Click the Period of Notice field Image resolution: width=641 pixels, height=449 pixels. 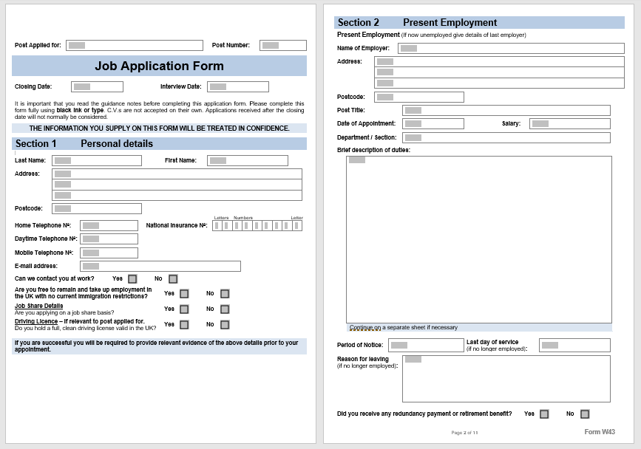coord(426,346)
